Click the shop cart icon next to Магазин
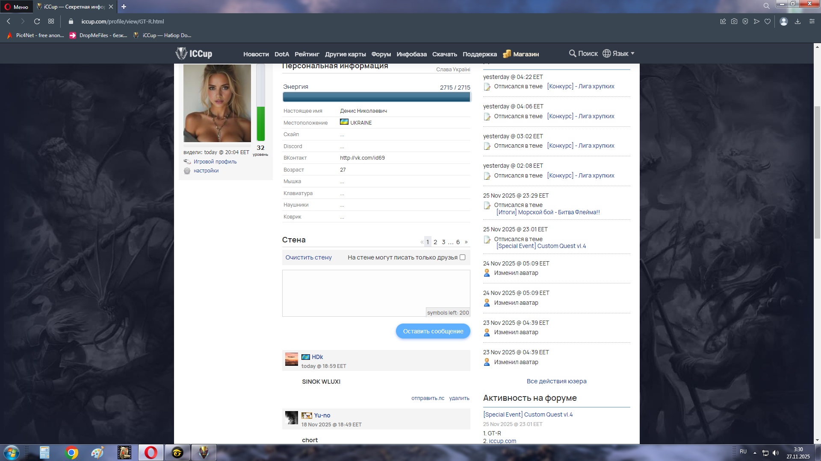821x461 pixels. point(507,54)
